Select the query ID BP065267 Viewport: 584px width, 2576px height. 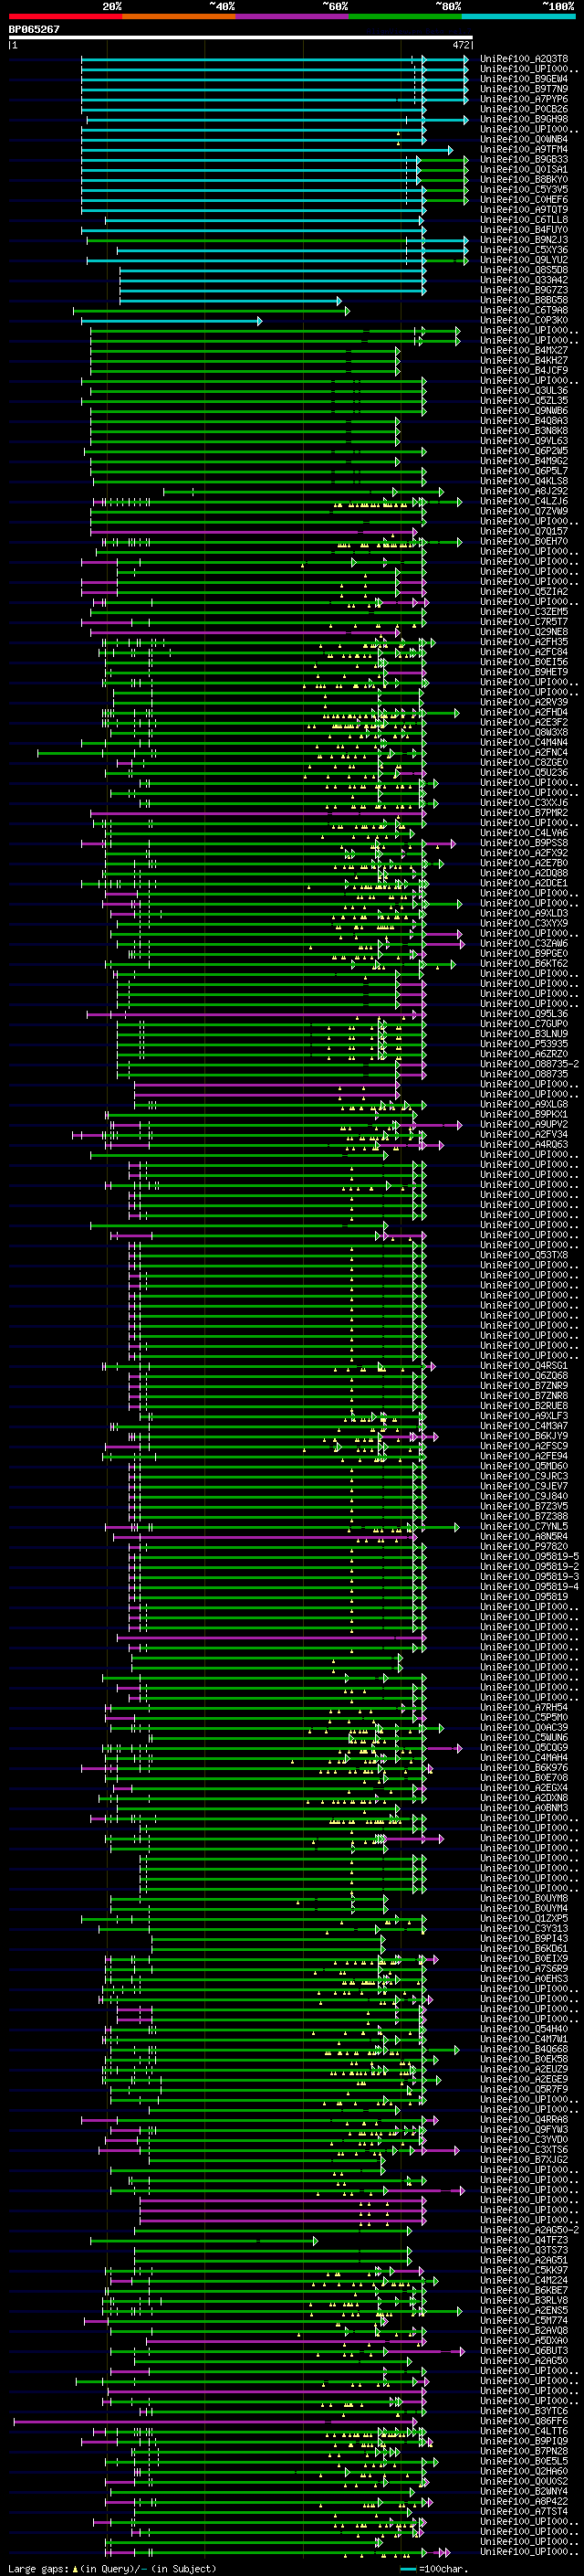(x=34, y=29)
